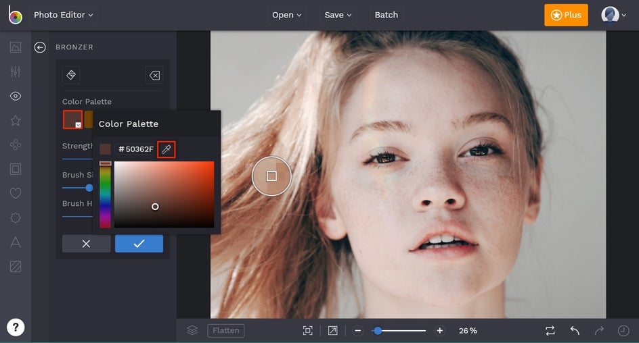
Task: Click the compare original swap arrows icon
Action: (550, 331)
